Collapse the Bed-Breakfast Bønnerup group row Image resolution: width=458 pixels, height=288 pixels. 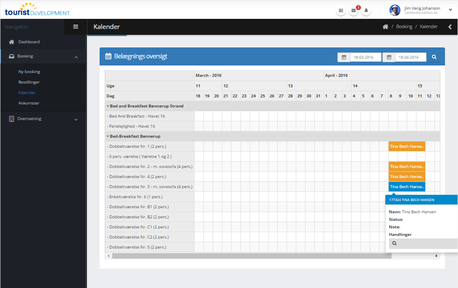coord(108,136)
